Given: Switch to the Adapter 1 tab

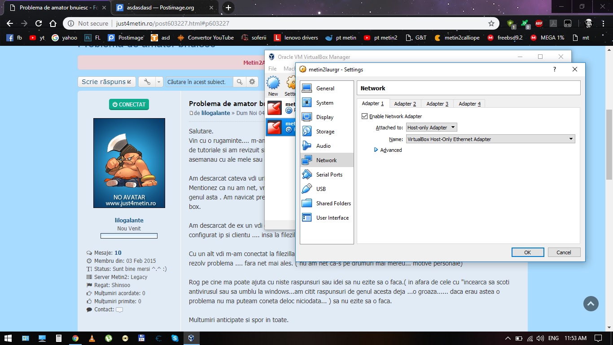Looking at the screenshot, I should [373, 103].
